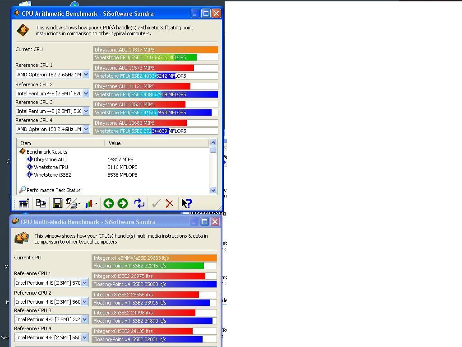The image size is (462, 347).
Task: Minimize the CPU Arithmetic Benchmark window
Action: click(195, 13)
